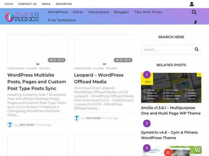Open Leopard – WordPress Offload Media post
The image size is (209, 156).
99,78
